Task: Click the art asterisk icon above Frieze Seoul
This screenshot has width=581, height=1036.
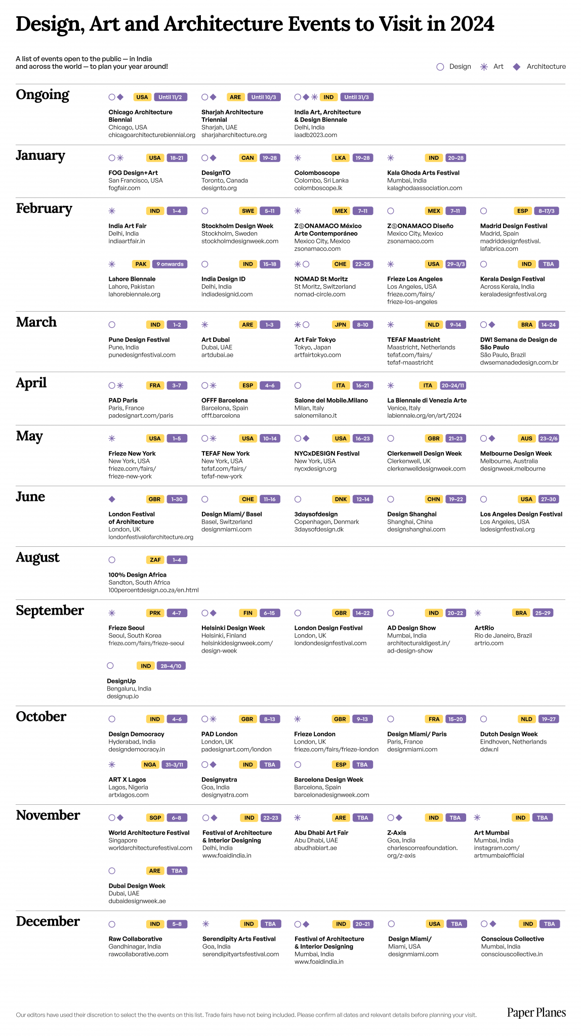Action: 112,613
